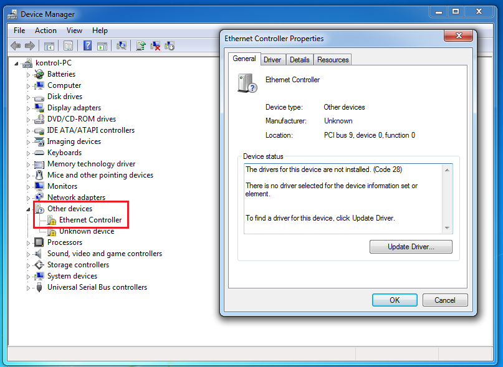Switch to the Driver tab
This screenshot has height=367, width=503.
click(x=272, y=60)
